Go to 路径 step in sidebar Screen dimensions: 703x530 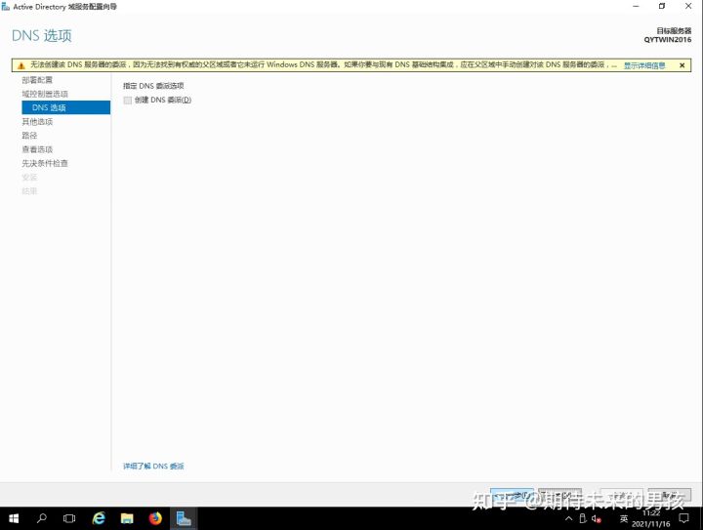29,136
